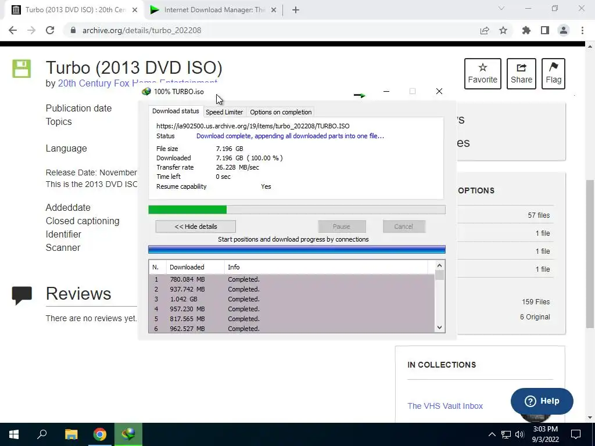Screen dimensions: 595x446
Task: Click the Back navigation arrow in Chrome
Action: 13,30
